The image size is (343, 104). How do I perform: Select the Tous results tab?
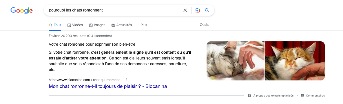pos(55,25)
